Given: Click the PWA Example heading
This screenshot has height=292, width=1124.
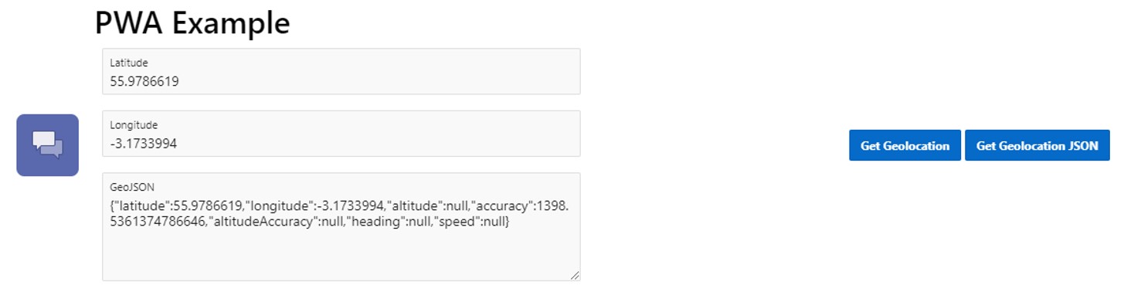Looking at the screenshot, I should (x=192, y=23).
